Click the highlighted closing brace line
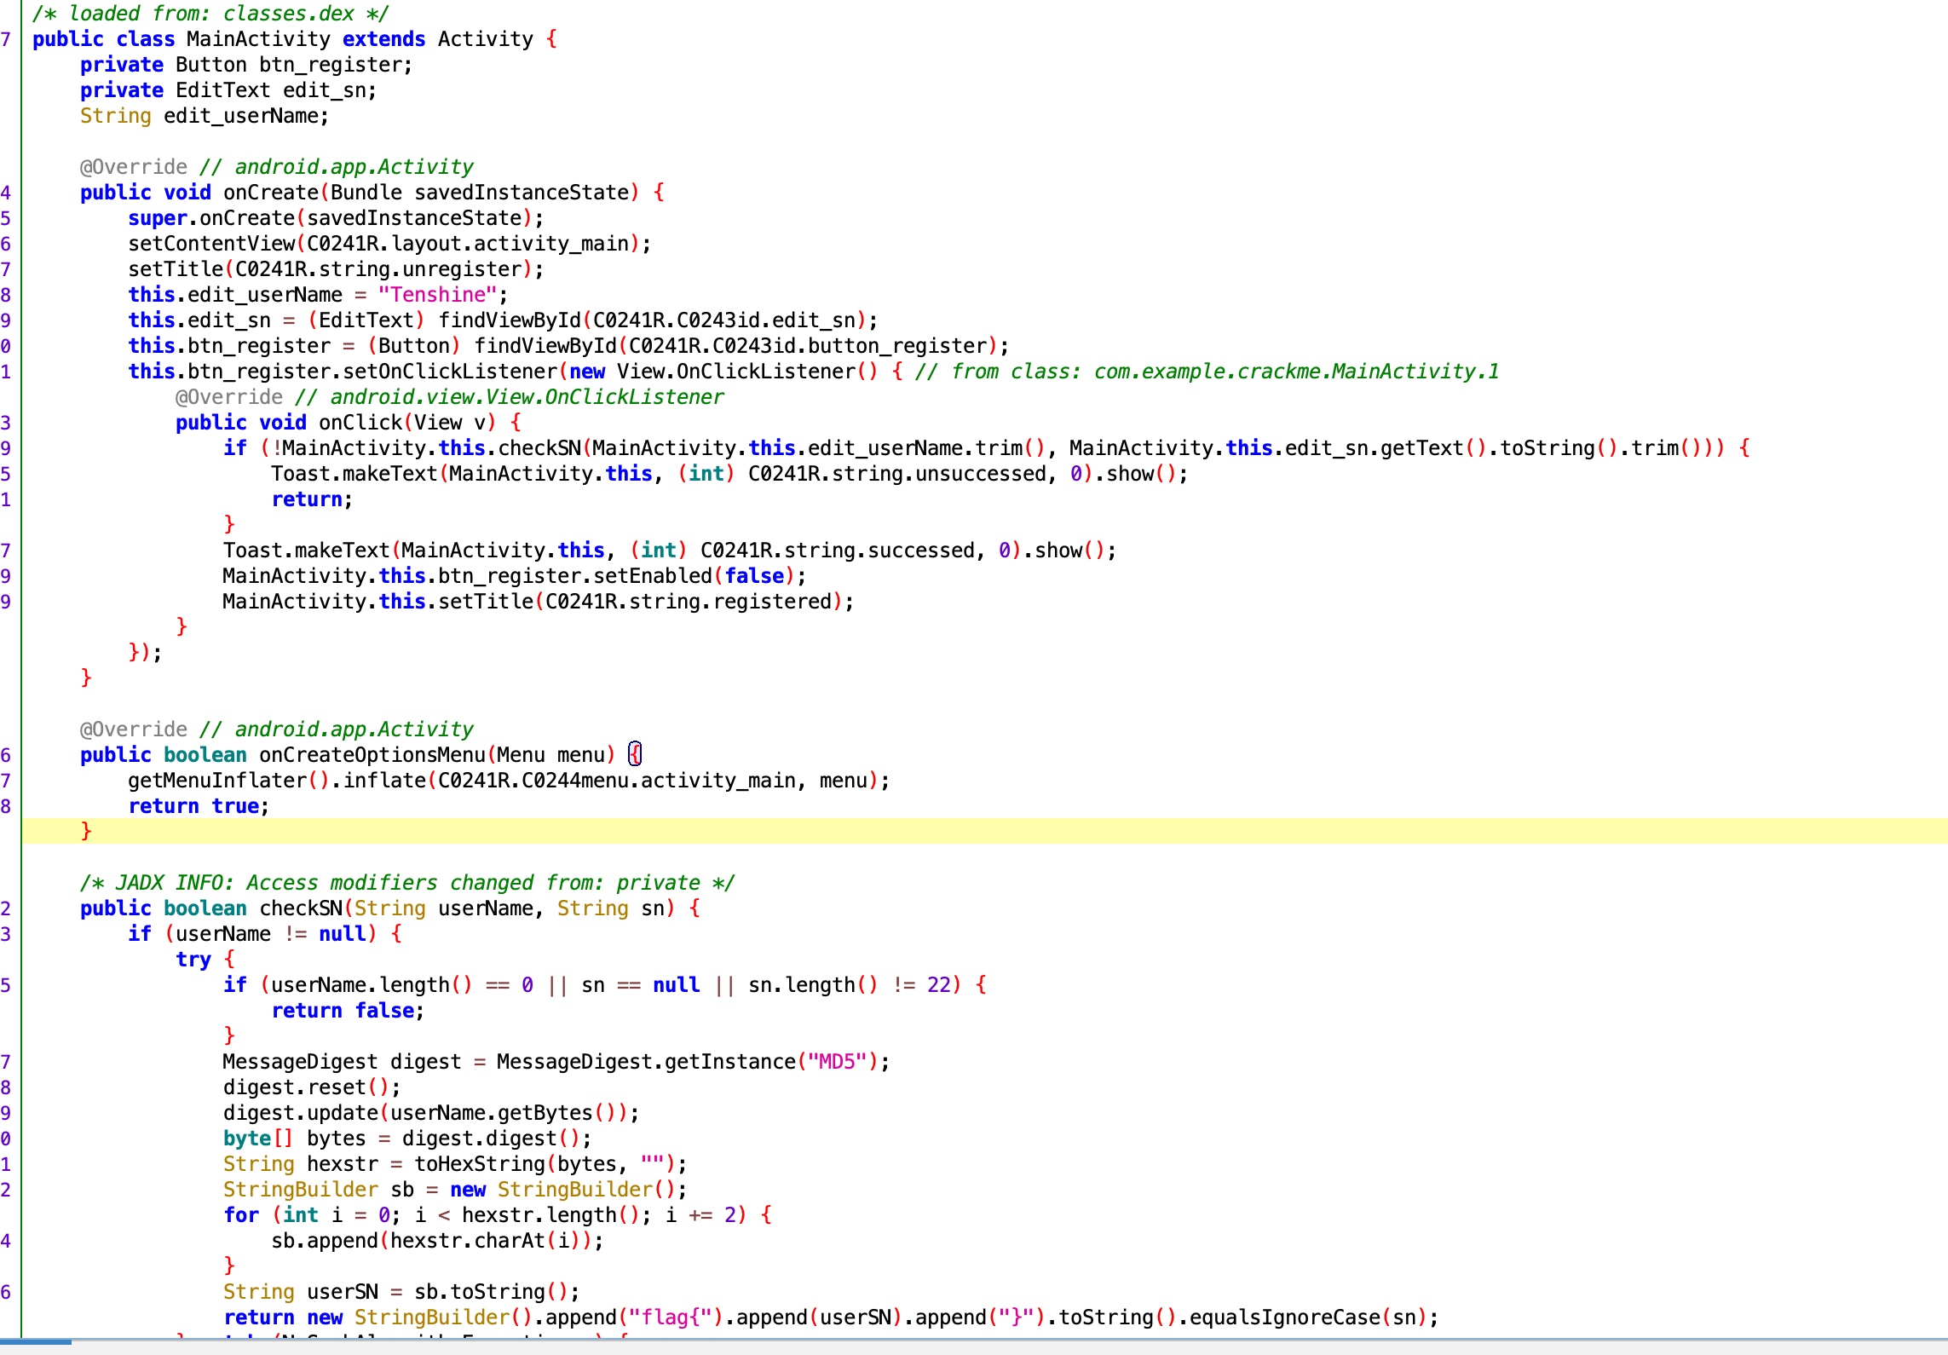Viewport: 1948px width, 1355px height. pos(85,831)
